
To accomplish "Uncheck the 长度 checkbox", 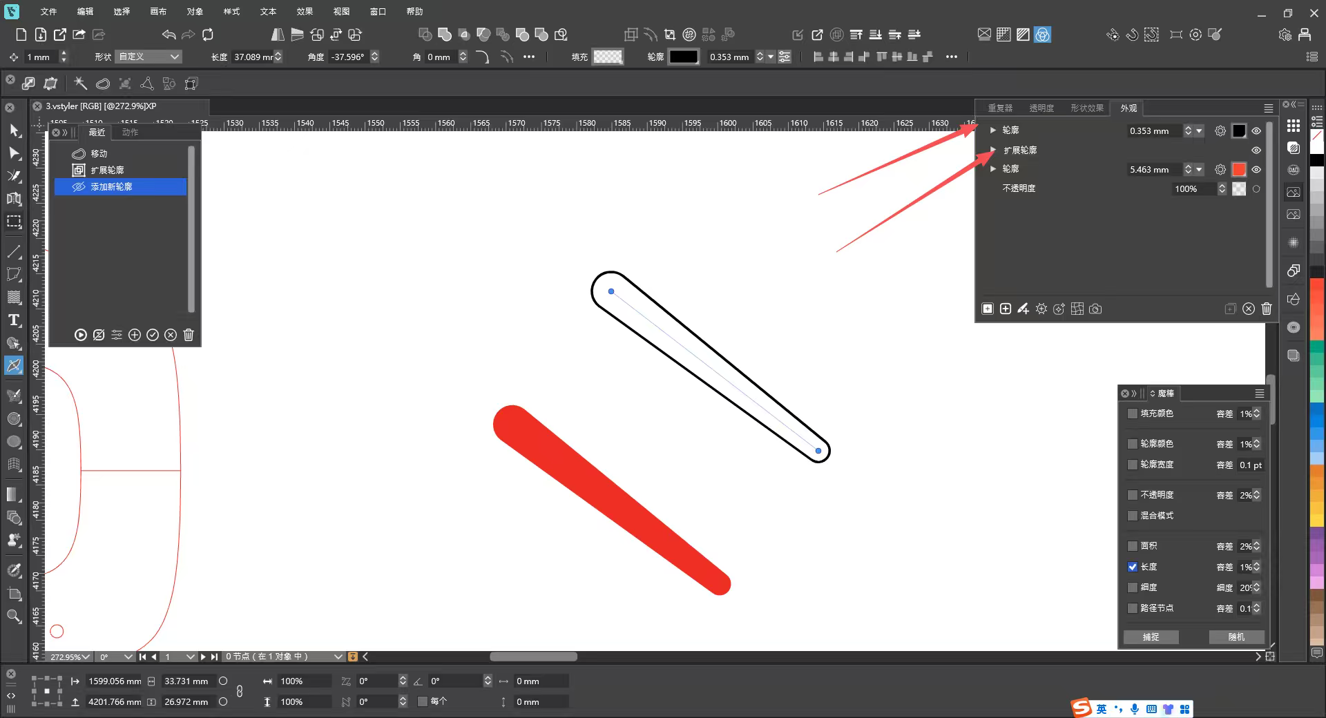I will pyautogui.click(x=1133, y=567).
